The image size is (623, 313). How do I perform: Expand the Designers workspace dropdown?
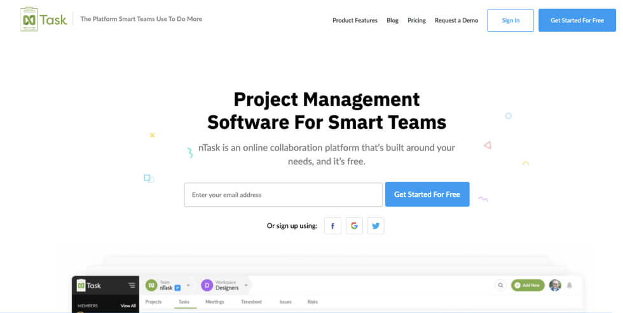(x=246, y=285)
